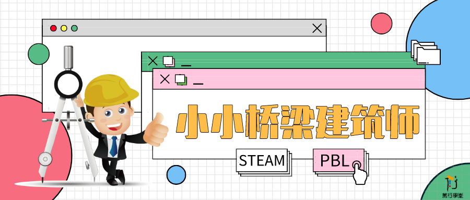Click the pointing hand cursor icon
The image size is (470, 200).
tap(359, 172)
